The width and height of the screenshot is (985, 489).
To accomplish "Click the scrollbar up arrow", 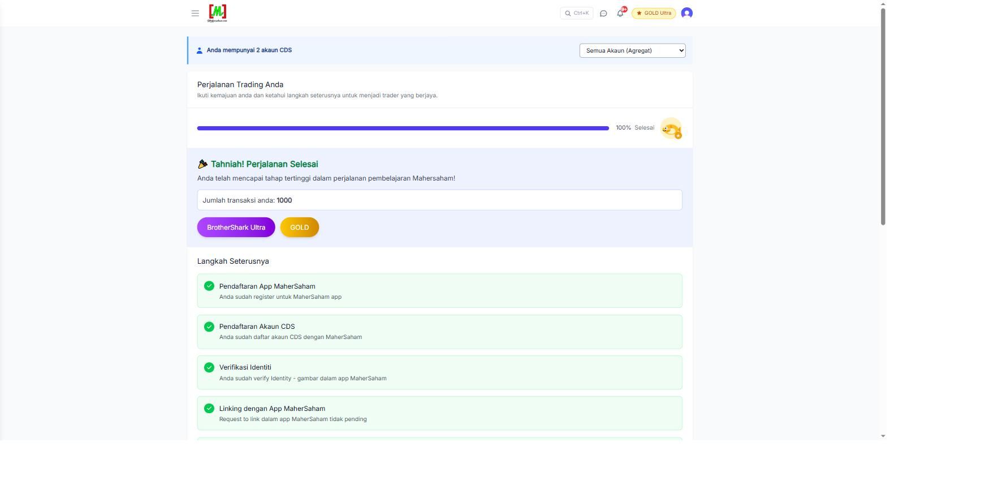I will pyautogui.click(x=883, y=4).
